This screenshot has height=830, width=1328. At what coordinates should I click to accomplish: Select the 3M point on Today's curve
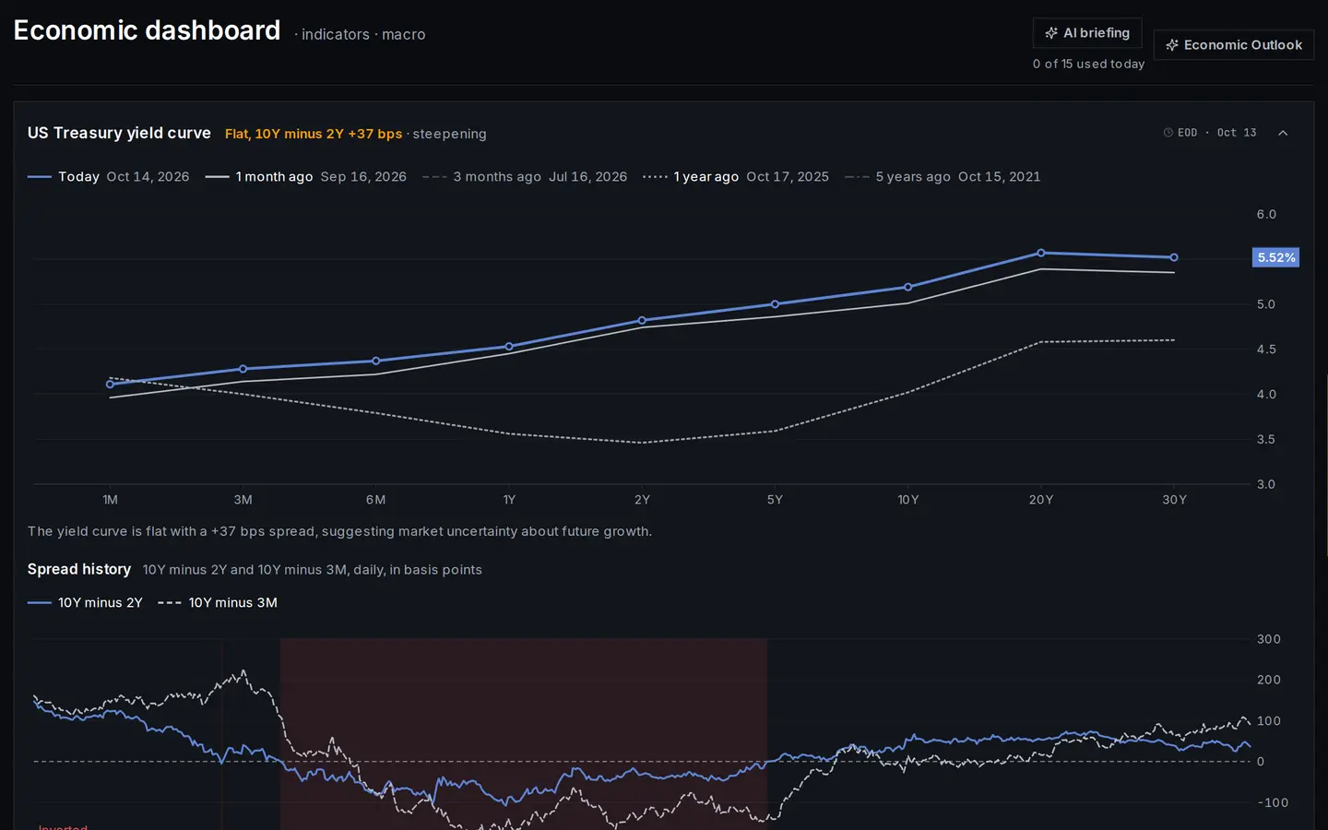point(243,369)
